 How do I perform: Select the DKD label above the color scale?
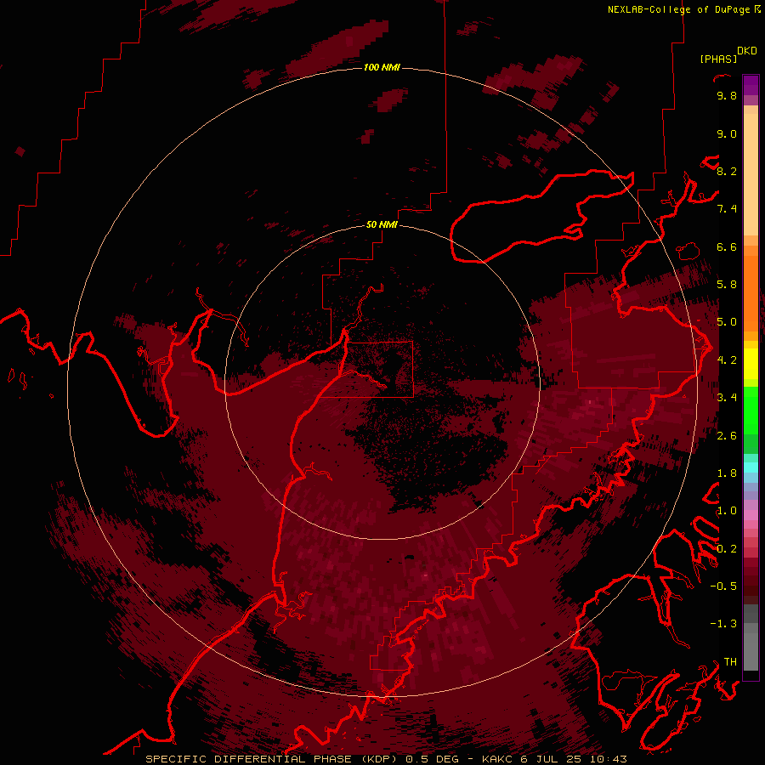747,51
